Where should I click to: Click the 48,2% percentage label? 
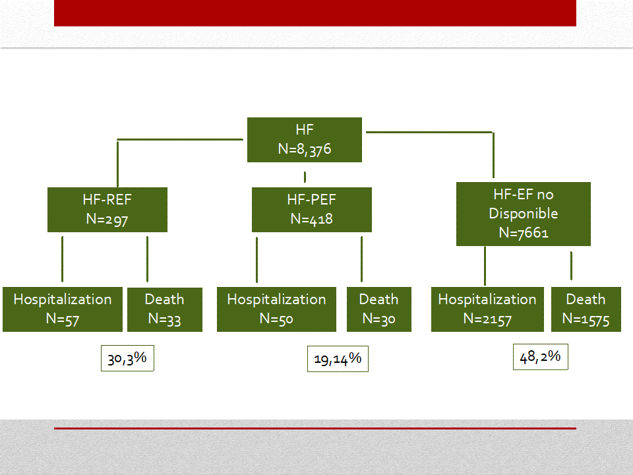[x=541, y=357]
